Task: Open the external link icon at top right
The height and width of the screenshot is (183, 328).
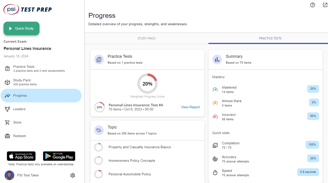Action: tap(325, 5)
